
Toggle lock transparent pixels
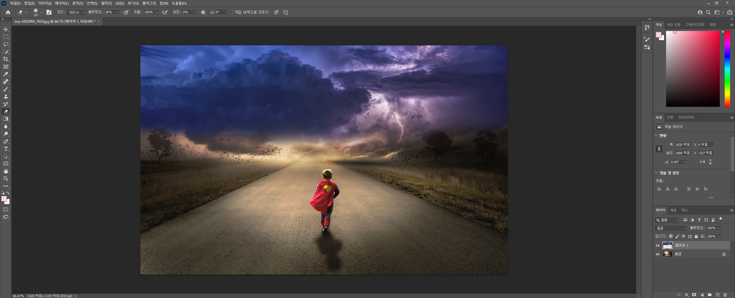(x=671, y=236)
